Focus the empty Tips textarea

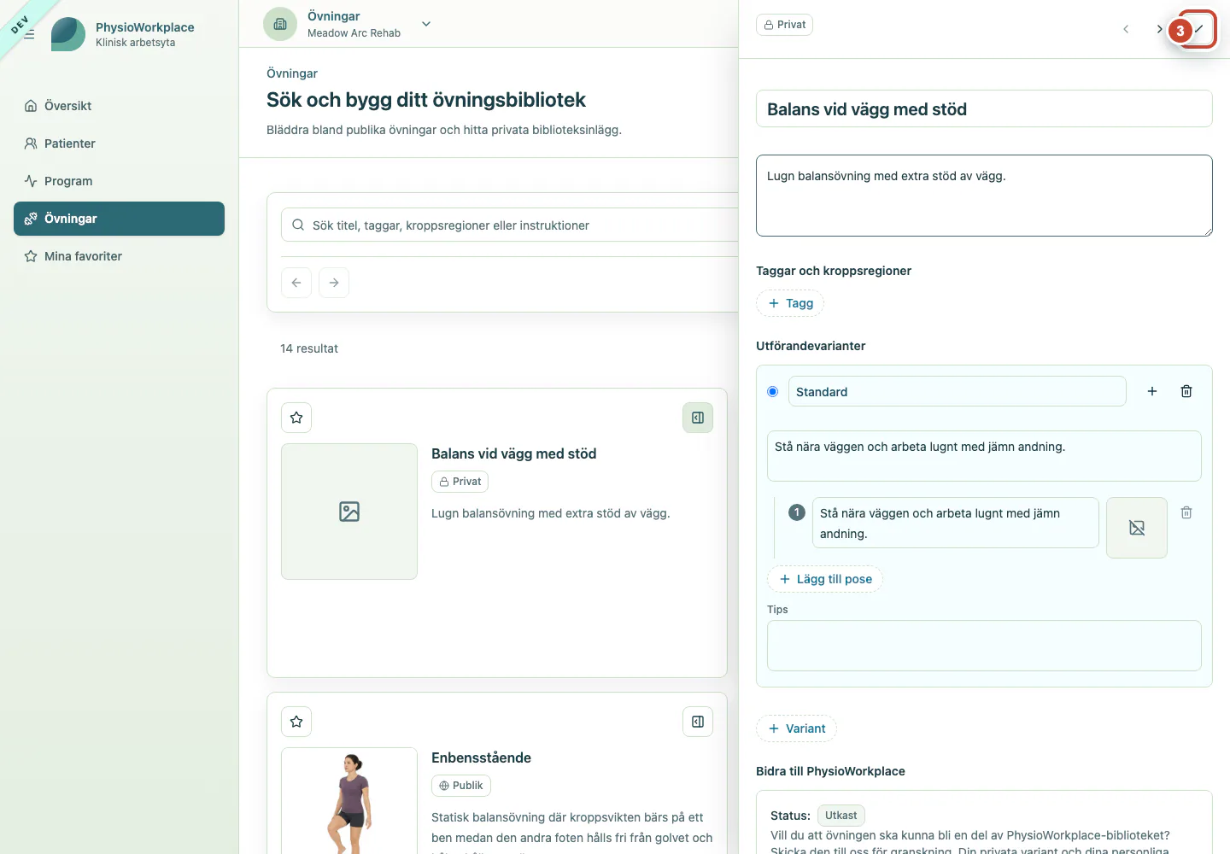(984, 646)
